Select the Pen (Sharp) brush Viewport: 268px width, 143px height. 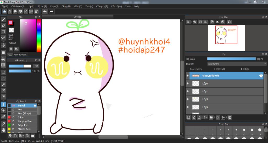22,113
